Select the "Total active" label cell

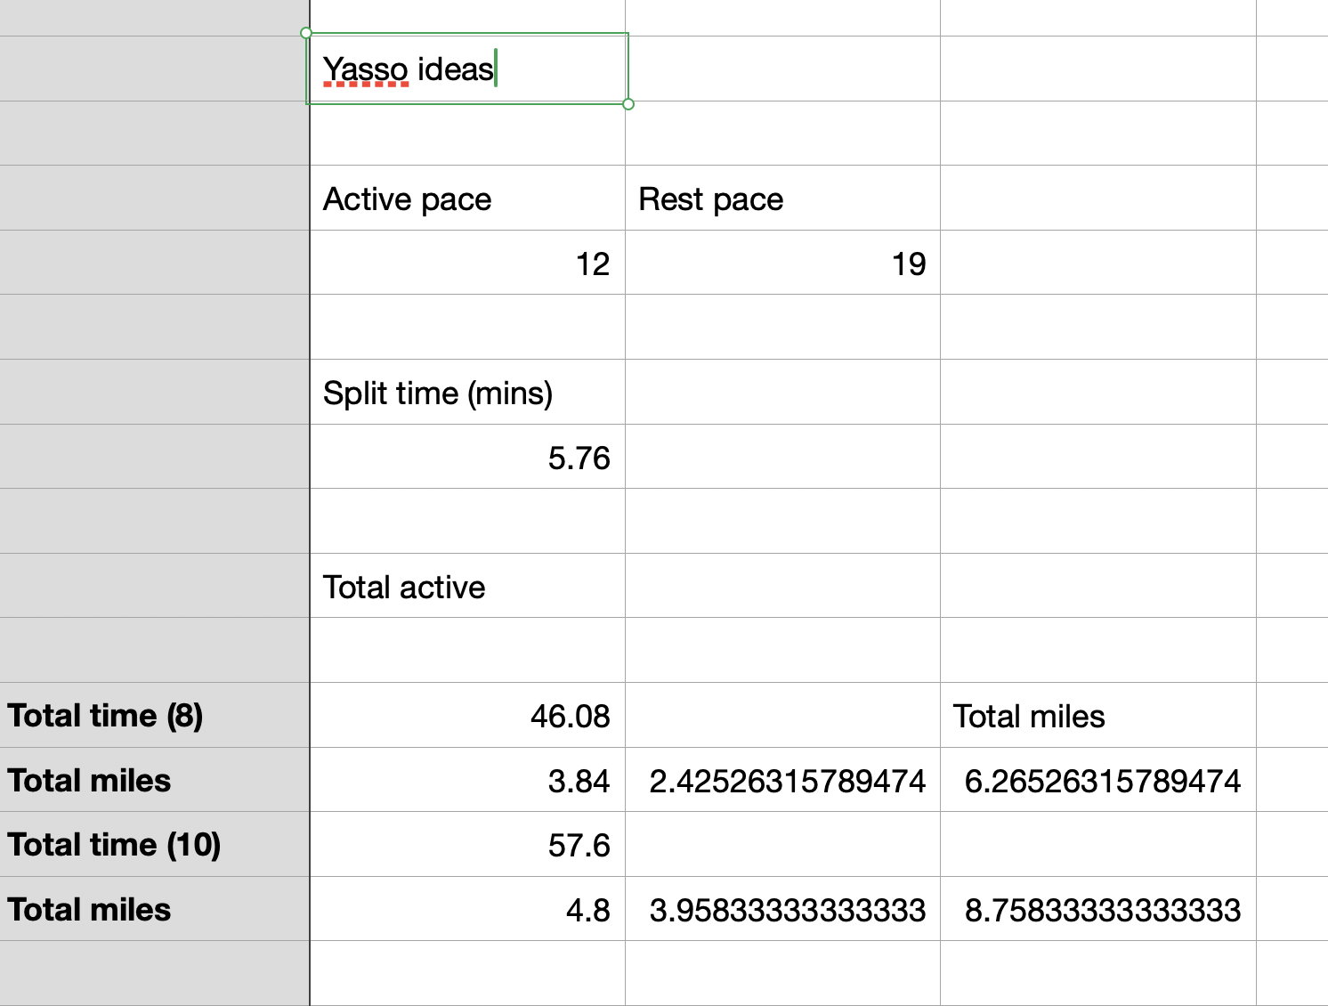pos(467,587)
